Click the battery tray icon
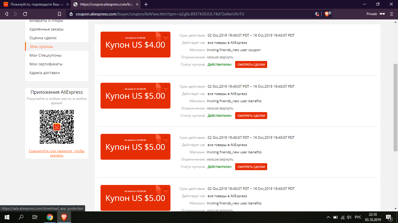Image resolution: width=398 pixels, height=223 pixels. coord(335,217)
